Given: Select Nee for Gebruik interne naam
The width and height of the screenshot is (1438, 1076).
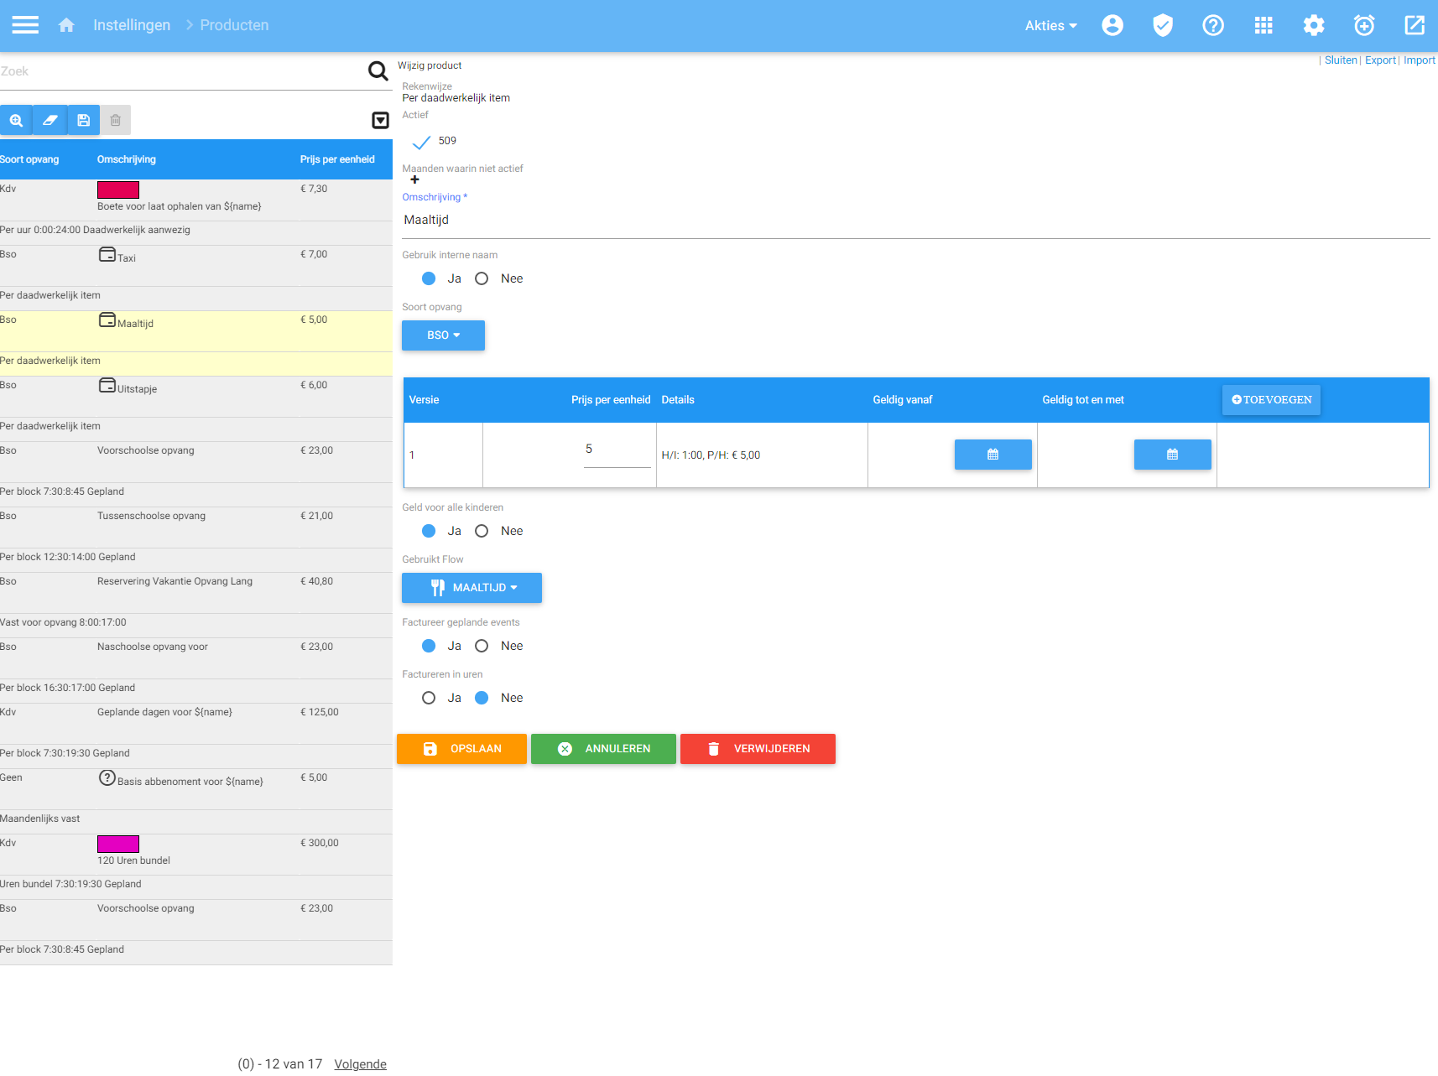Looking at the screenshot, I should pos(482,278).
